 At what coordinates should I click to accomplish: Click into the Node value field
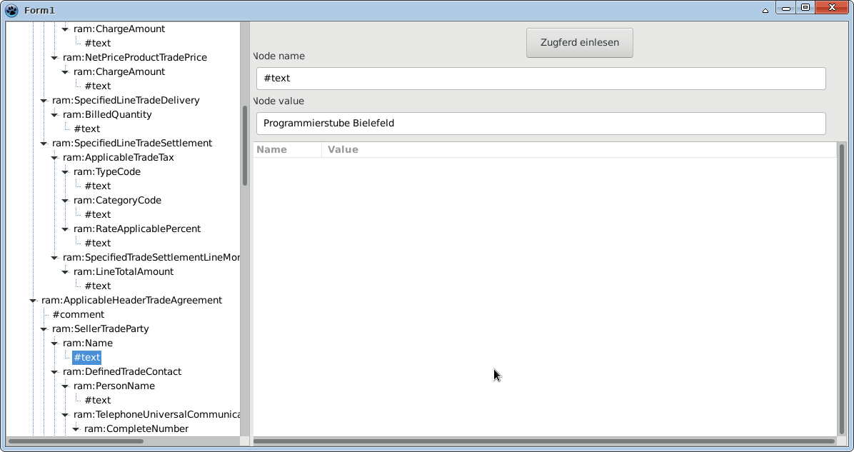pos(541,123)
